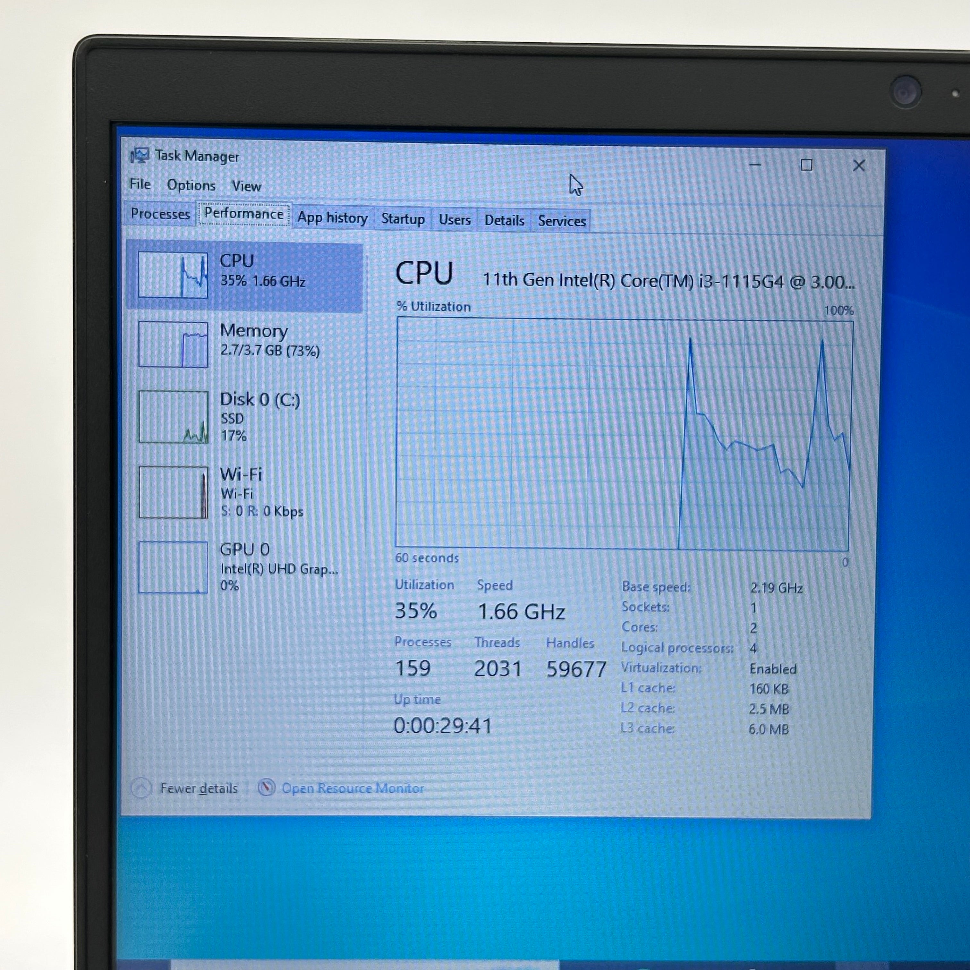Switch to the Performance tab

[243, 214]
